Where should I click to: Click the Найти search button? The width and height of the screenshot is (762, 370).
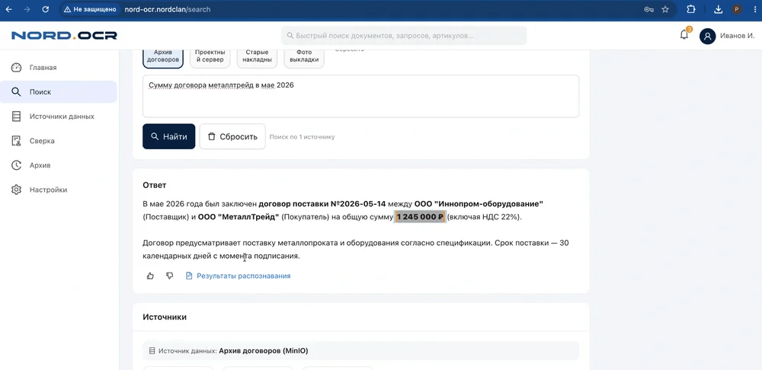click(168, 136)
